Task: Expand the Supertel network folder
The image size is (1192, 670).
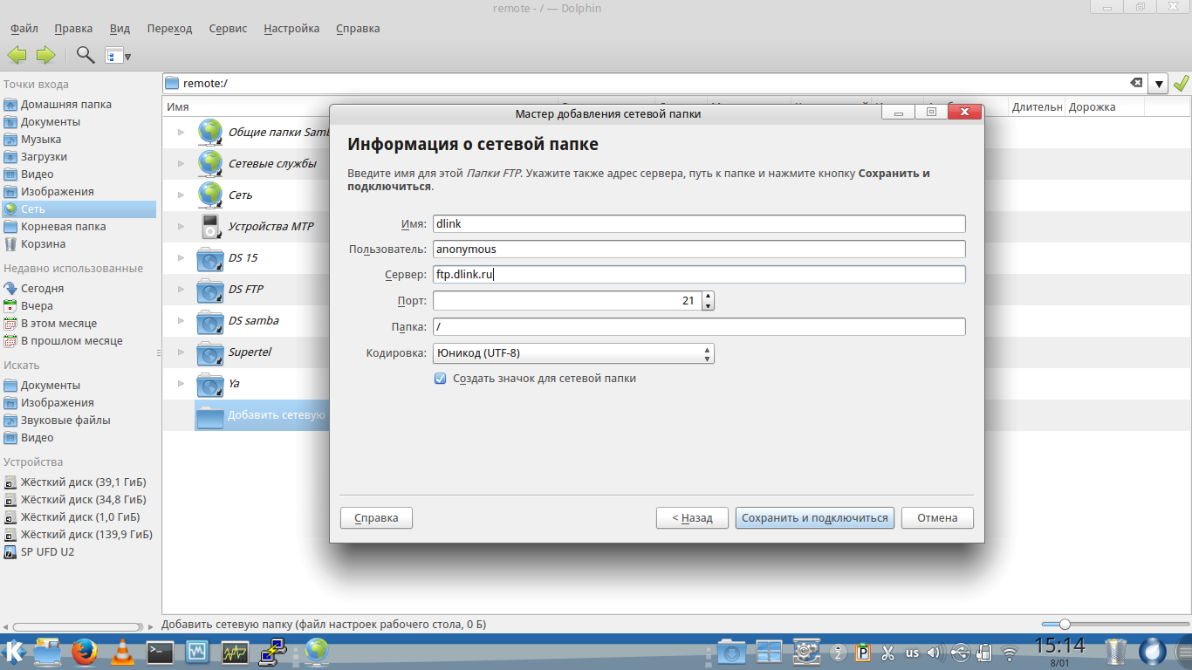Action: (182, 352)
